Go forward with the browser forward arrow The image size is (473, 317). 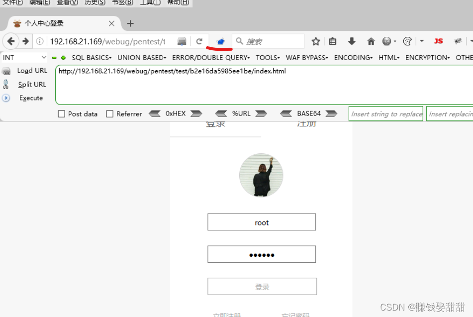point(26,41)
